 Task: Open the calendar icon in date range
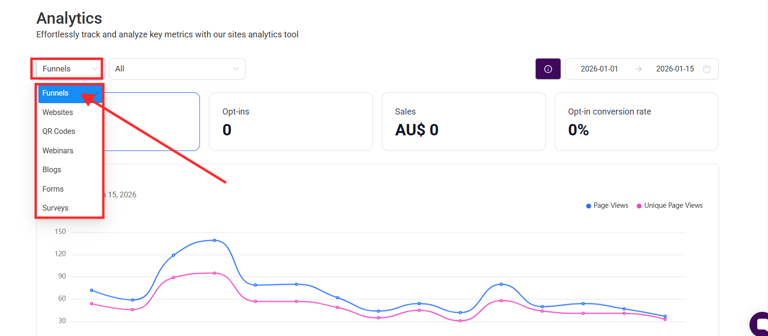(x=707, y=69)
